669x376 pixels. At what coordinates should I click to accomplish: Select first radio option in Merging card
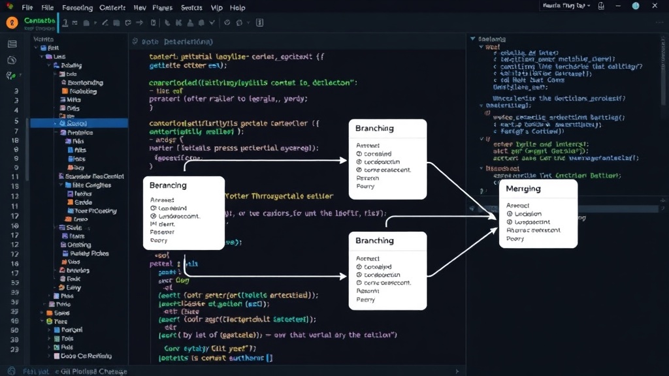(510, 214)
